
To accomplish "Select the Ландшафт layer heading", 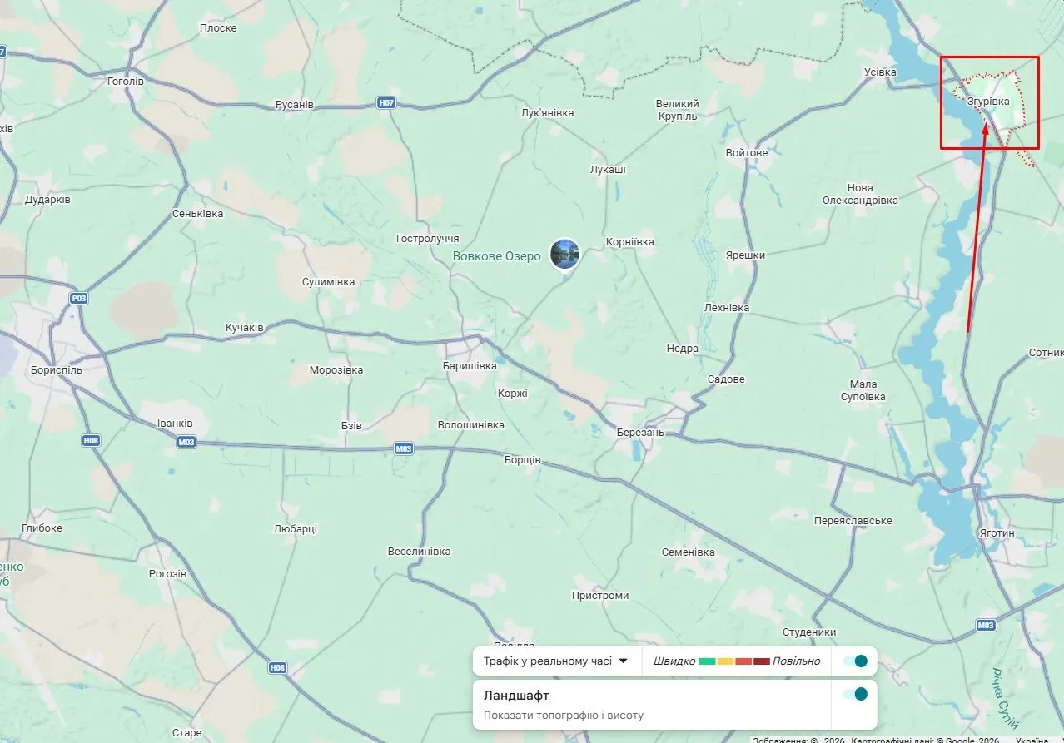I will 516,696.
